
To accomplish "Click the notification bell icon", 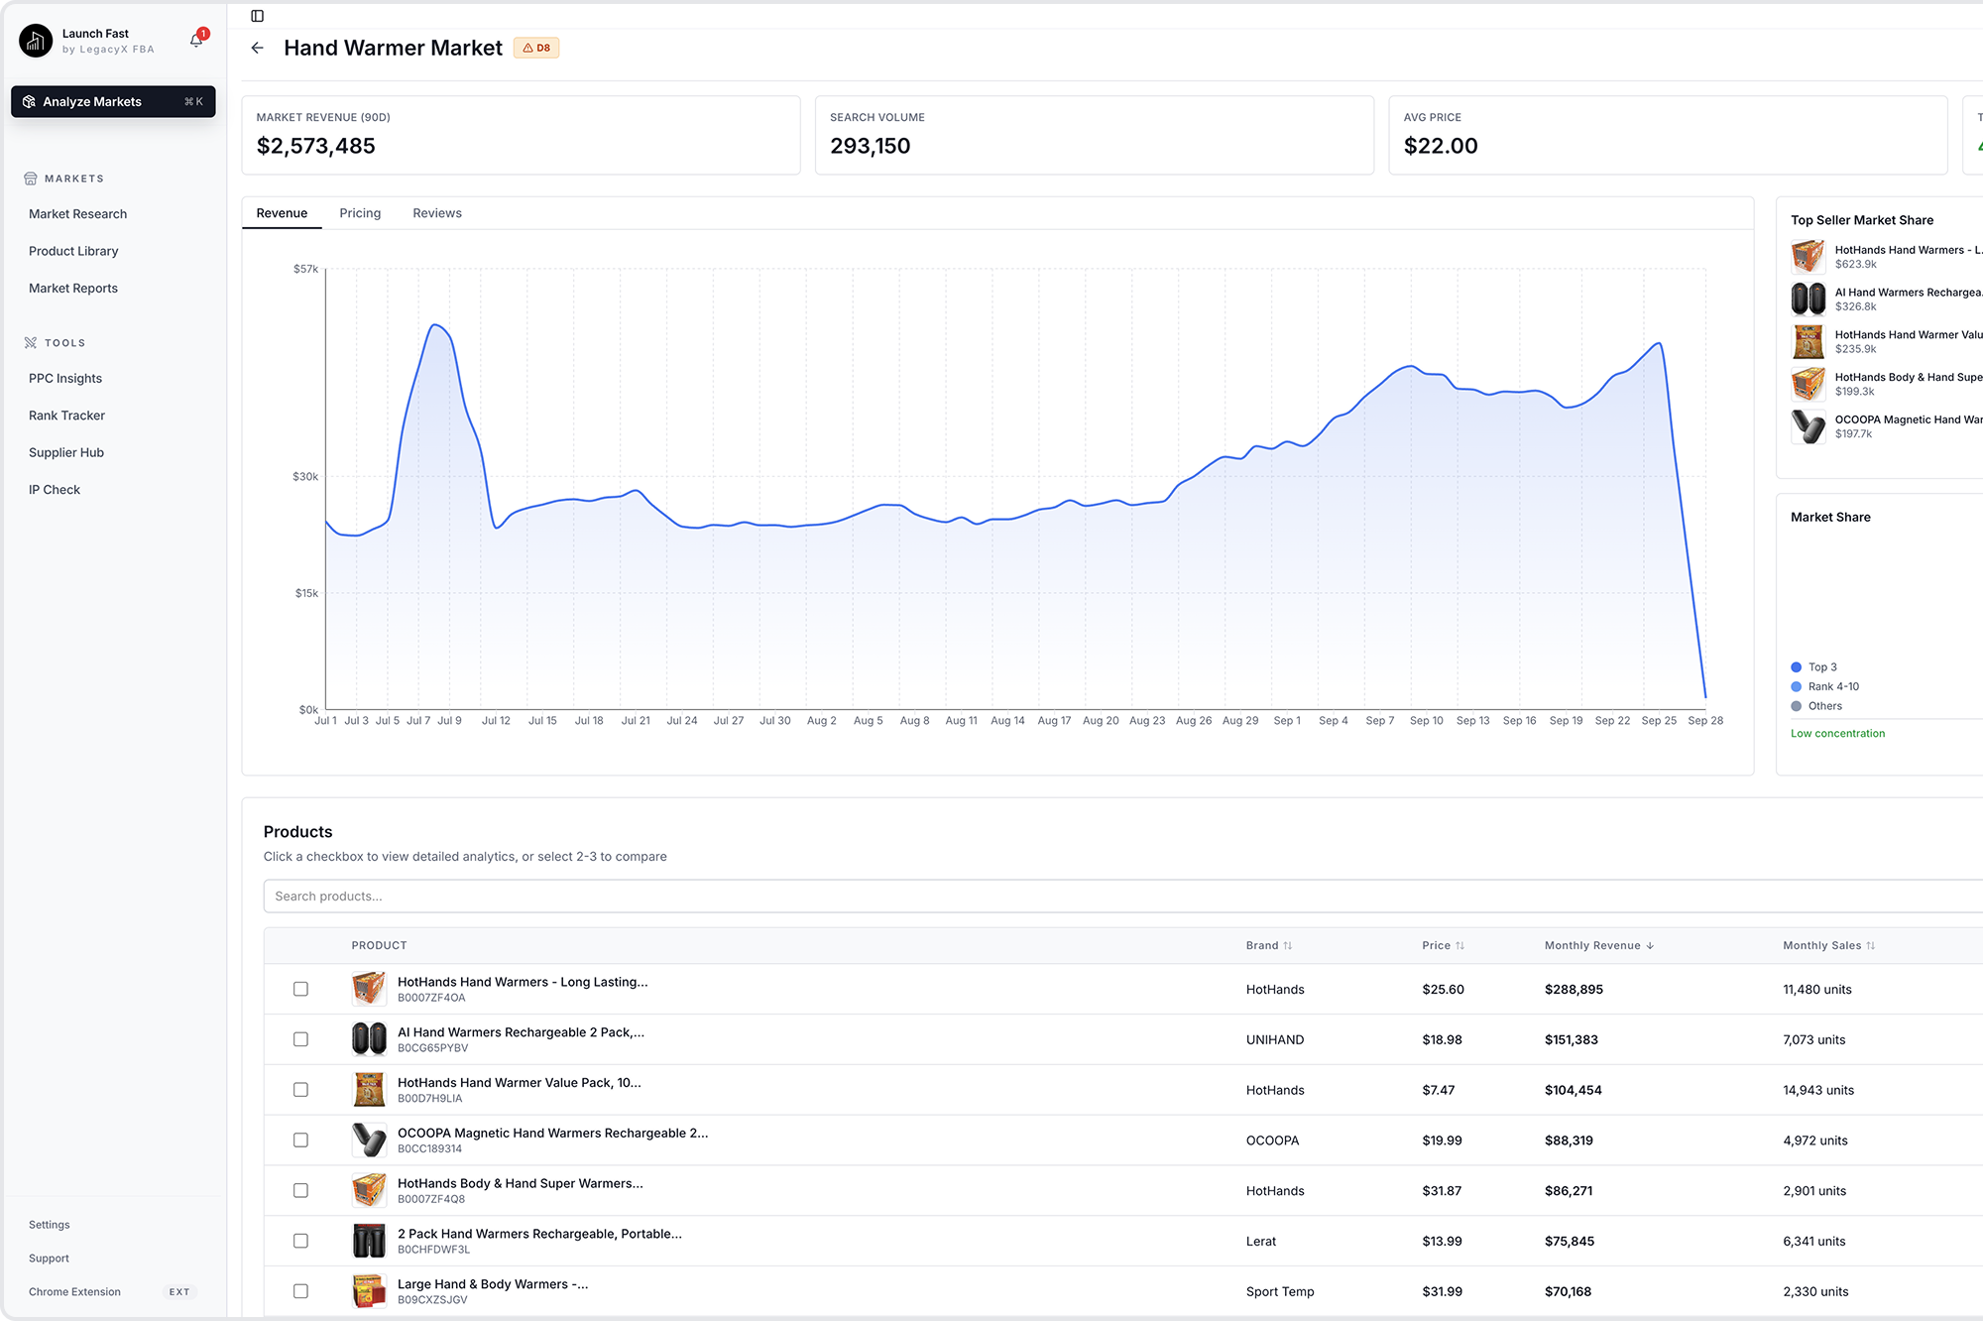I will [x=196, y=40].
